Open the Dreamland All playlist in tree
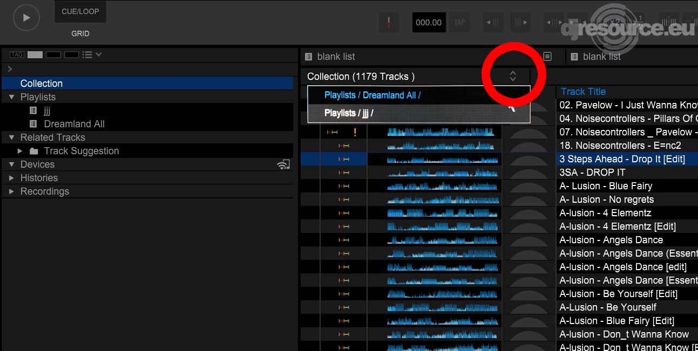This screenshot has width=698, height=351. pos(74,124)
